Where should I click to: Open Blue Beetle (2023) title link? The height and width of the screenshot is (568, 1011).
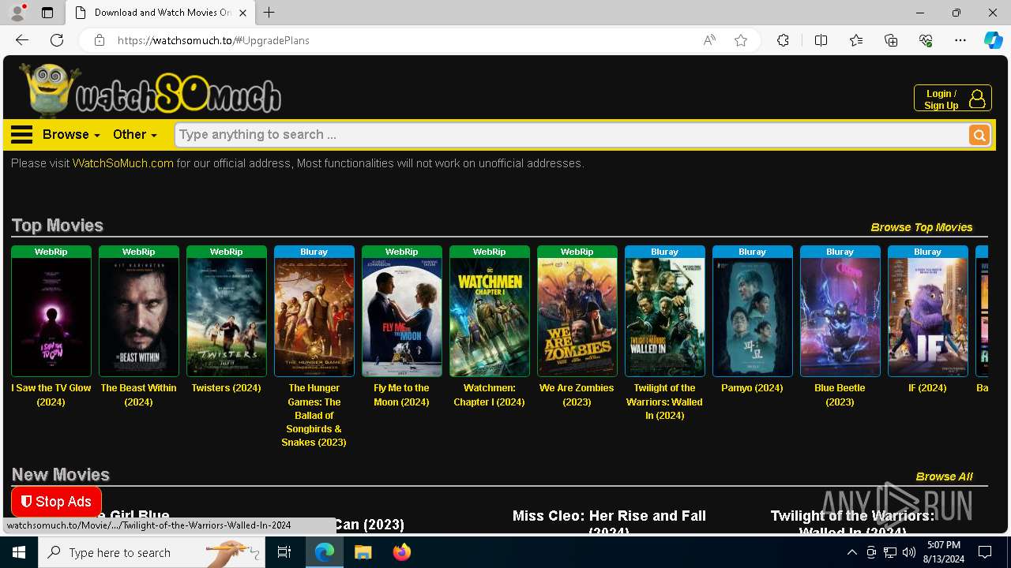point(840,395)
